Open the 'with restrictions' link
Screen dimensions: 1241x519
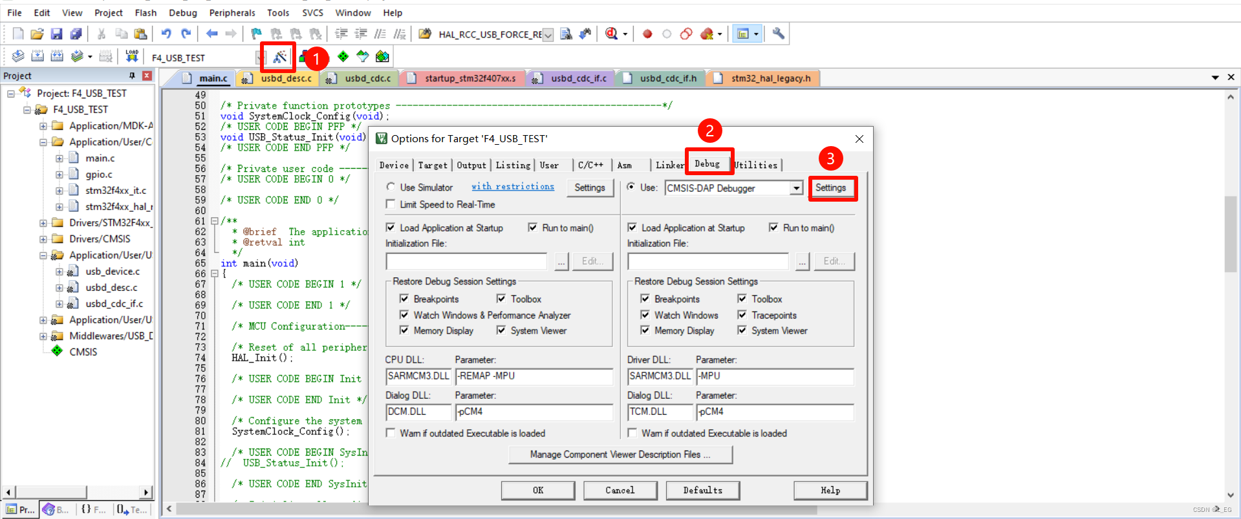[513, 186]
